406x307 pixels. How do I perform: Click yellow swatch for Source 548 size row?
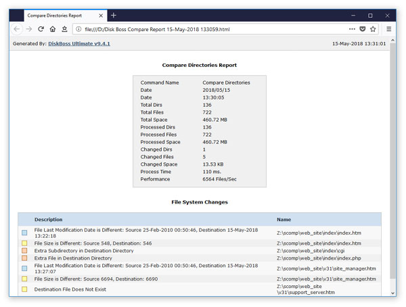coord(24,243)
